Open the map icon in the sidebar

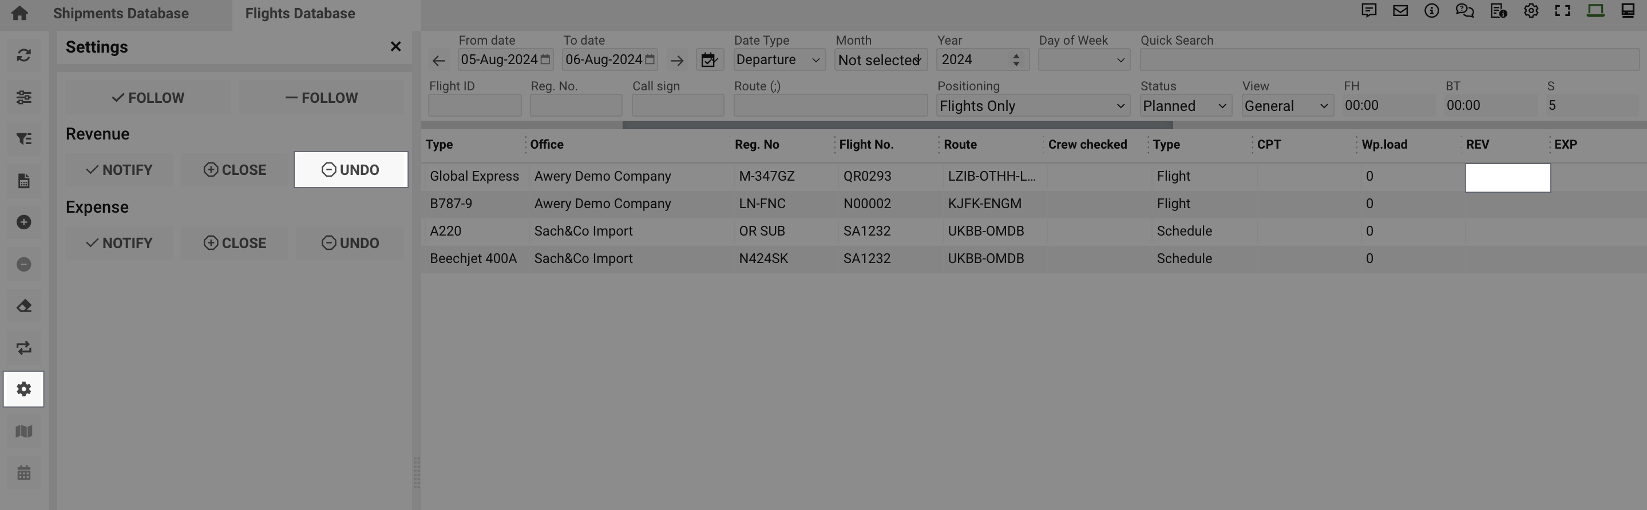point(23,432)
